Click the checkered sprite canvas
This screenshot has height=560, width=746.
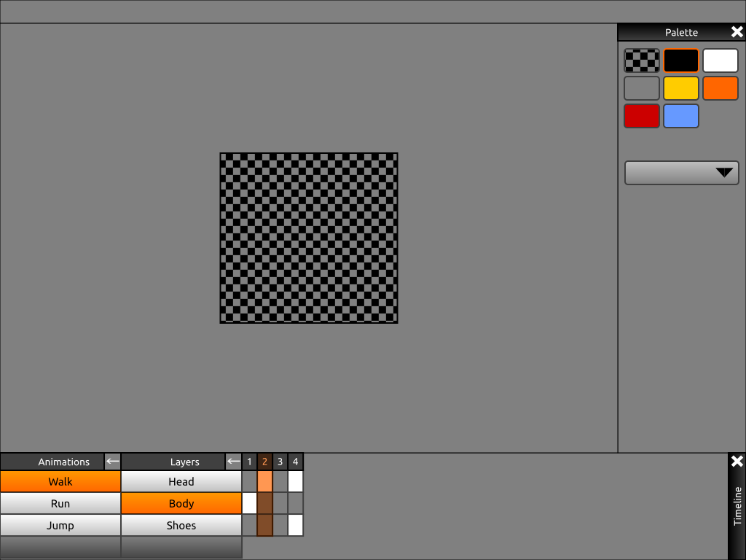point(309,238)
